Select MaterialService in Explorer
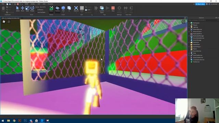The width and height of the screenshot is (219, 123). [197, 29]
